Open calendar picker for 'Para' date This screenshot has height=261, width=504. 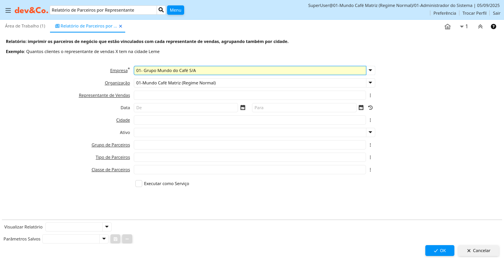tap(361, 108)
